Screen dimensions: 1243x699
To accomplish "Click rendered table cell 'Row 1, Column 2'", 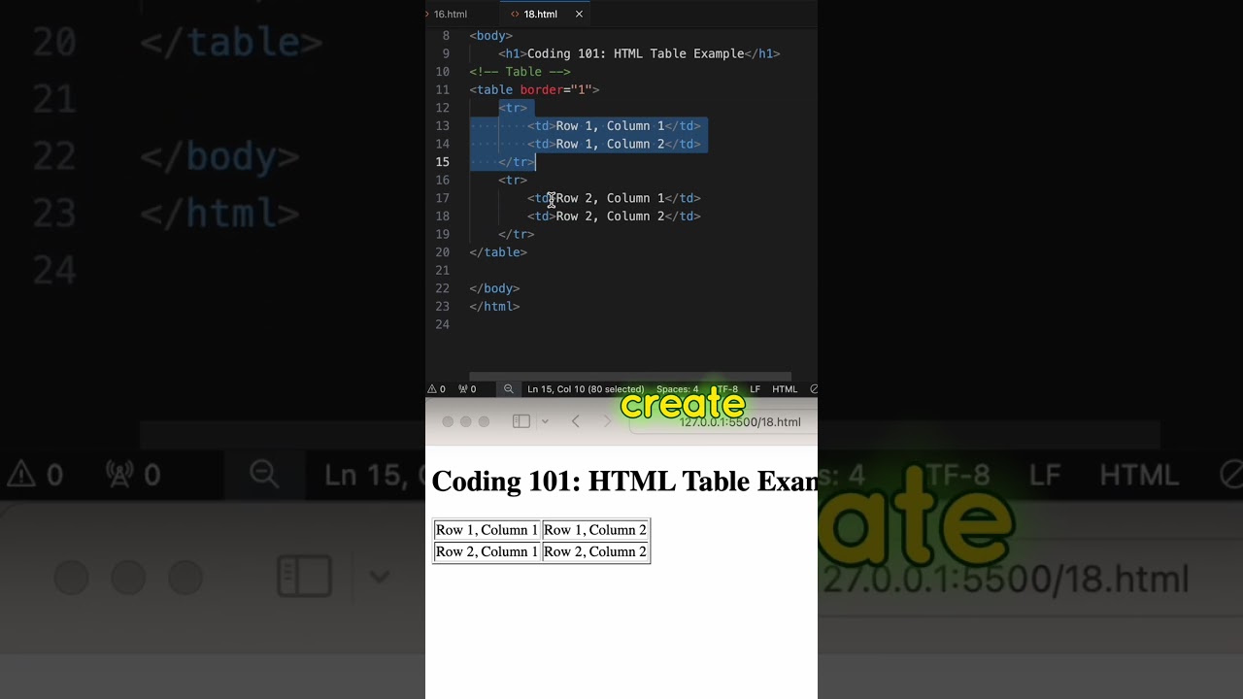I will pyautogui.click(x=595, y=530).
